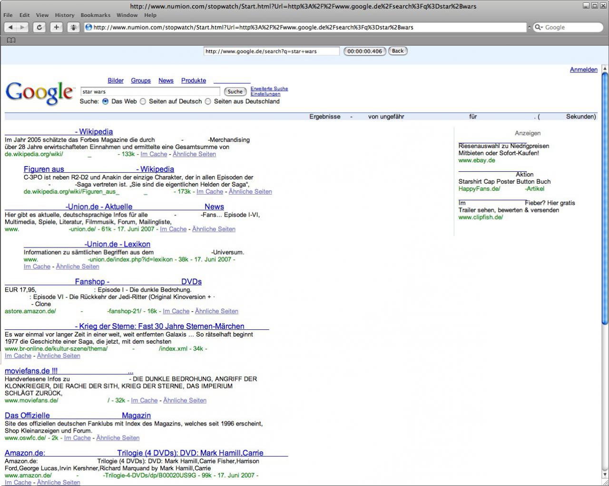The height and width of the screenshot is (486, 609).
Task: Open Ähnliche Seiten for www.oswfc.de result
Action: tap(118, 438)
